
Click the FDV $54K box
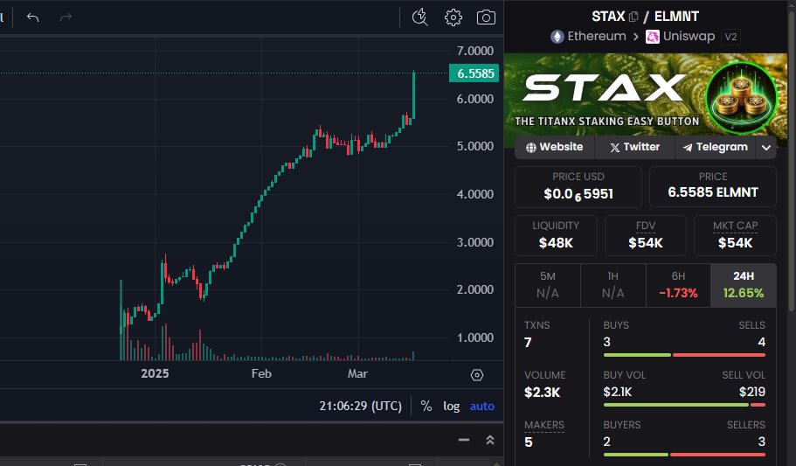pos(645,235)
